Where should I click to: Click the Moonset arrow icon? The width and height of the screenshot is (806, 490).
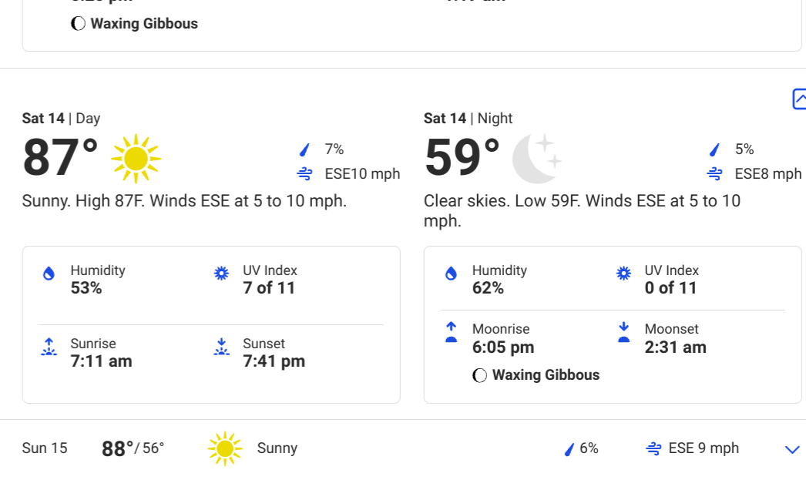pyautogui.click(x=623, y=332)
